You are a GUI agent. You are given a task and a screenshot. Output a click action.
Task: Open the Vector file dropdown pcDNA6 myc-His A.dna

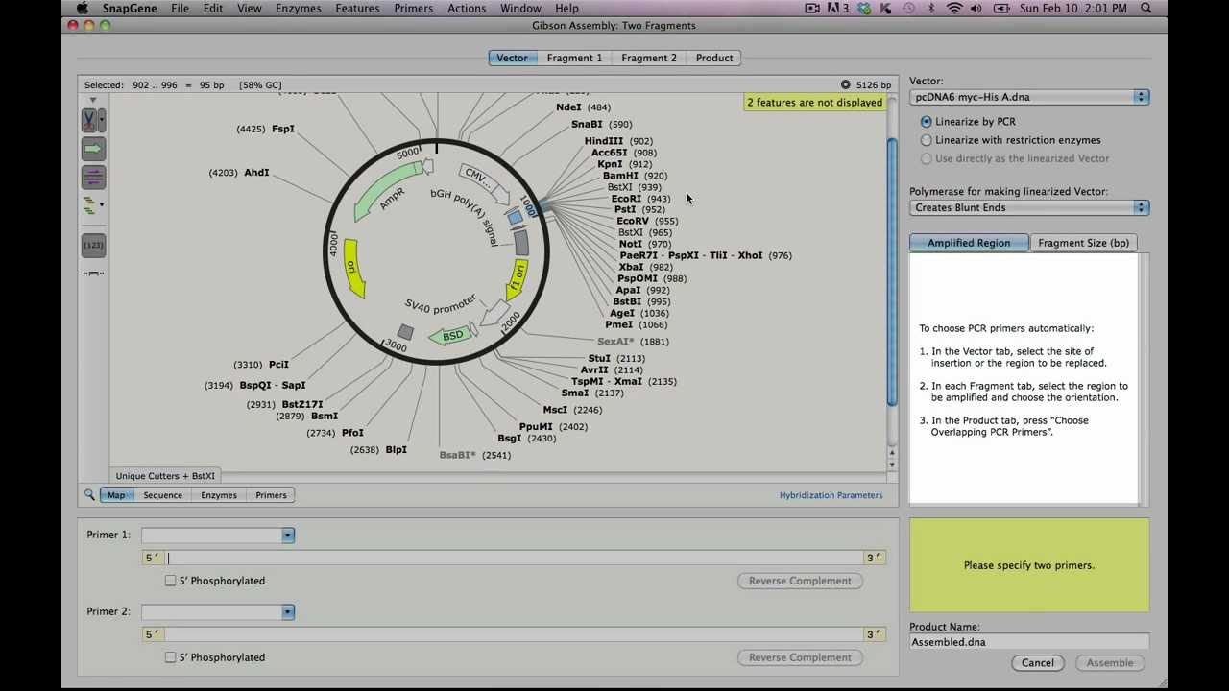[x=1029, y=97]
